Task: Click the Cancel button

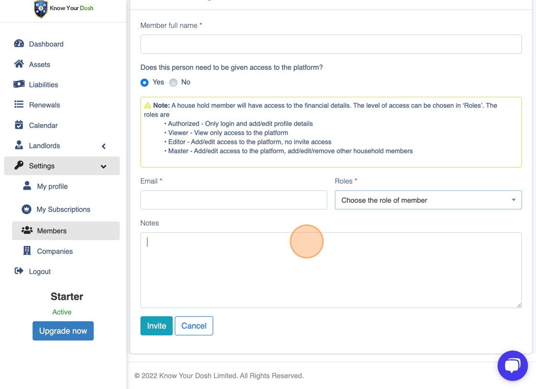Action: (194, 326)
